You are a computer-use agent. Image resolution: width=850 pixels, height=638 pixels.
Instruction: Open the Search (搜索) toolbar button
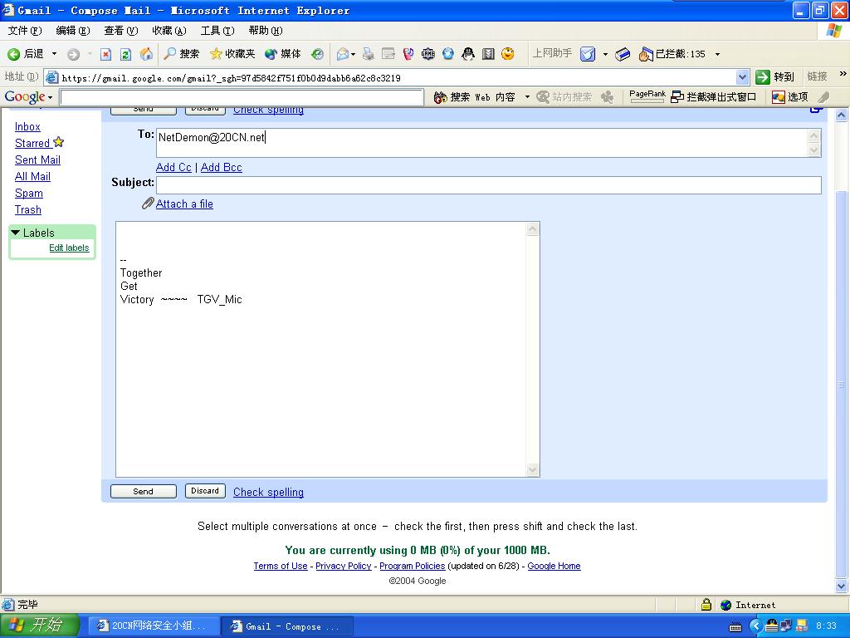click(182, 54)
